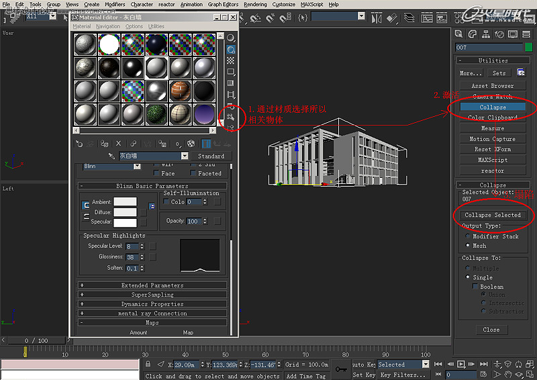
Task: Click the Sample Type sphere icon
Action: tap(231, 38)
